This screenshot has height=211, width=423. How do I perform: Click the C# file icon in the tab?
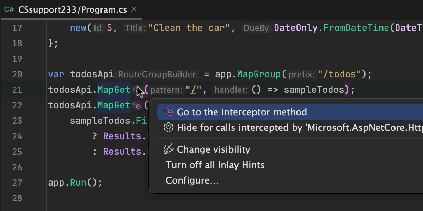pyautogui.click(x=8, y=10)
